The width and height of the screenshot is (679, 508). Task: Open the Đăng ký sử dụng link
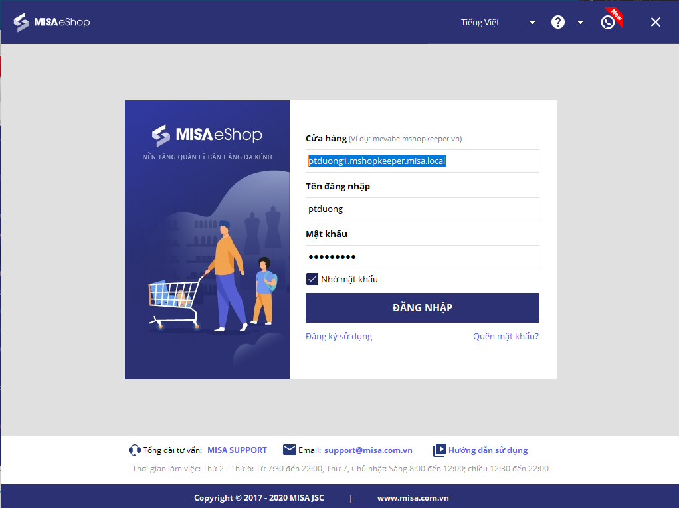[x=339, y=336]
